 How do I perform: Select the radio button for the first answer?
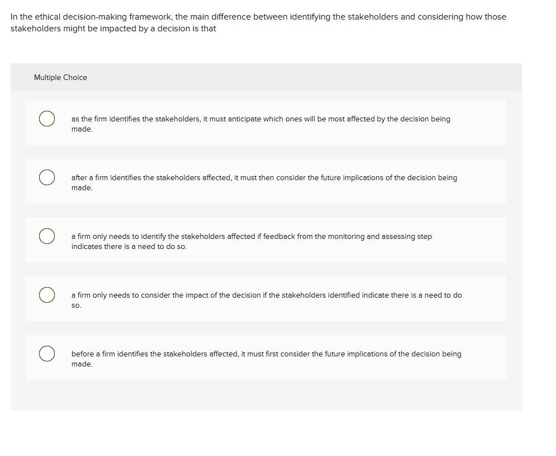(x=47, y=119)
